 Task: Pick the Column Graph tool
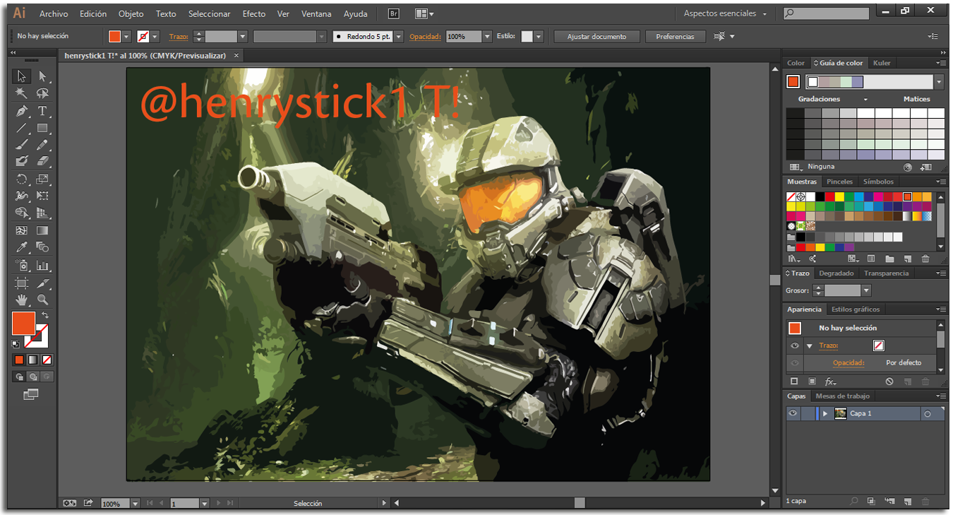[x=42, y=266]
